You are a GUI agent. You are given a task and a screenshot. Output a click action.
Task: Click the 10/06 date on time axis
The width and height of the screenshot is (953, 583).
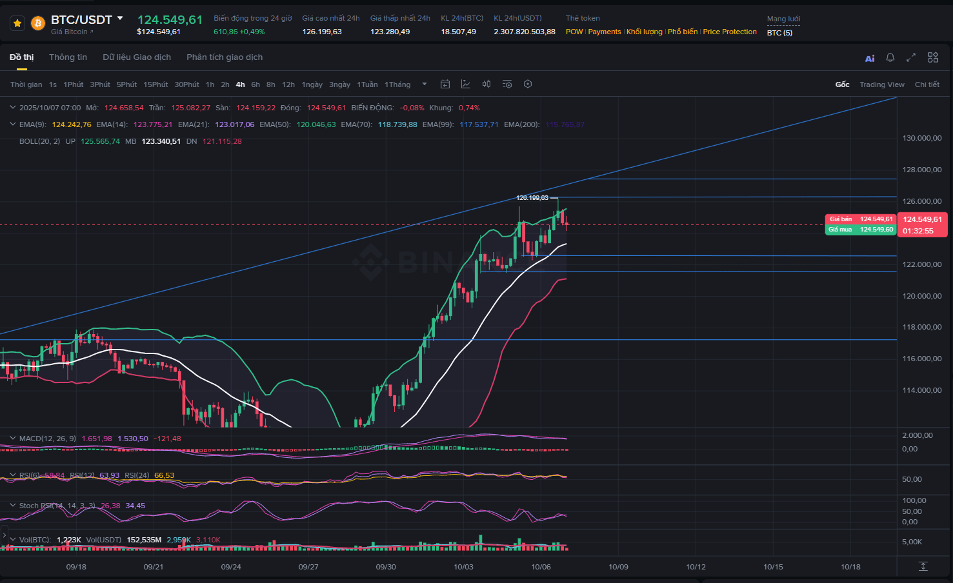pos(541,567)
